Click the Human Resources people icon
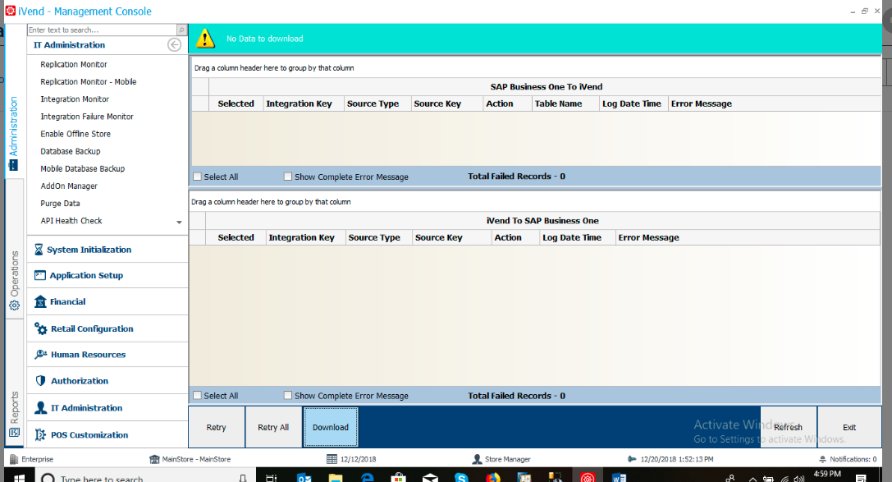The width and height of the screenshot is (892, 482). click(x=40, y=355)
